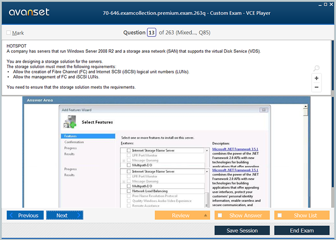Viewport: 336px width, 240px height.
Task: Click Quality Windows Audio Video Experience item
Action: (x=162, y=201)
